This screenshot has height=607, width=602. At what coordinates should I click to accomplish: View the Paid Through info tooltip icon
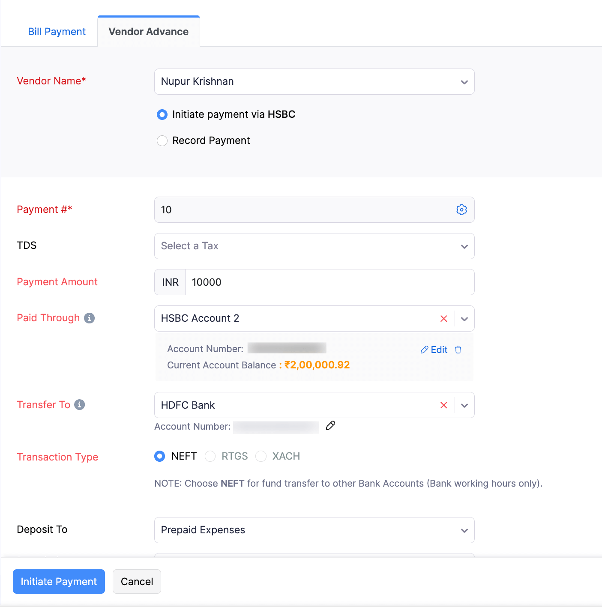pyautogui.click(x=89, y=318)
